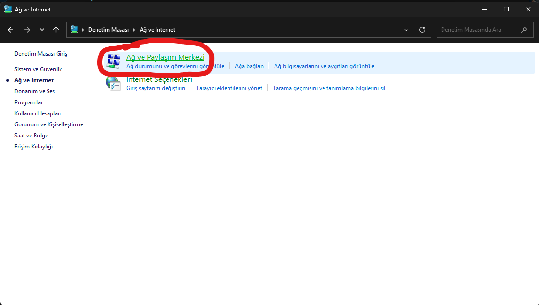Image resolution: width=539 pixels, height=305 pixels.
Task: Close the Ağ ve Internet window
Action: point(528,9)
